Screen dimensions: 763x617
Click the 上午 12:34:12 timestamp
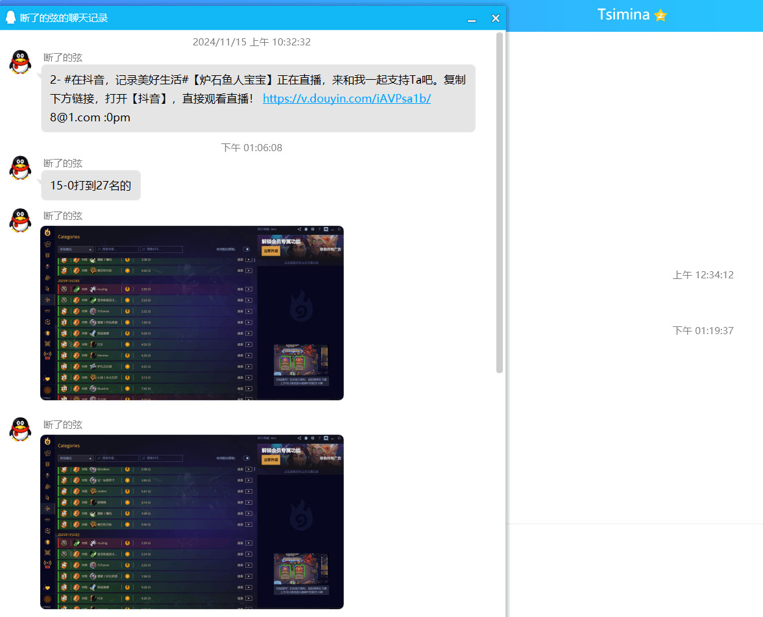(x=703, y=275)
